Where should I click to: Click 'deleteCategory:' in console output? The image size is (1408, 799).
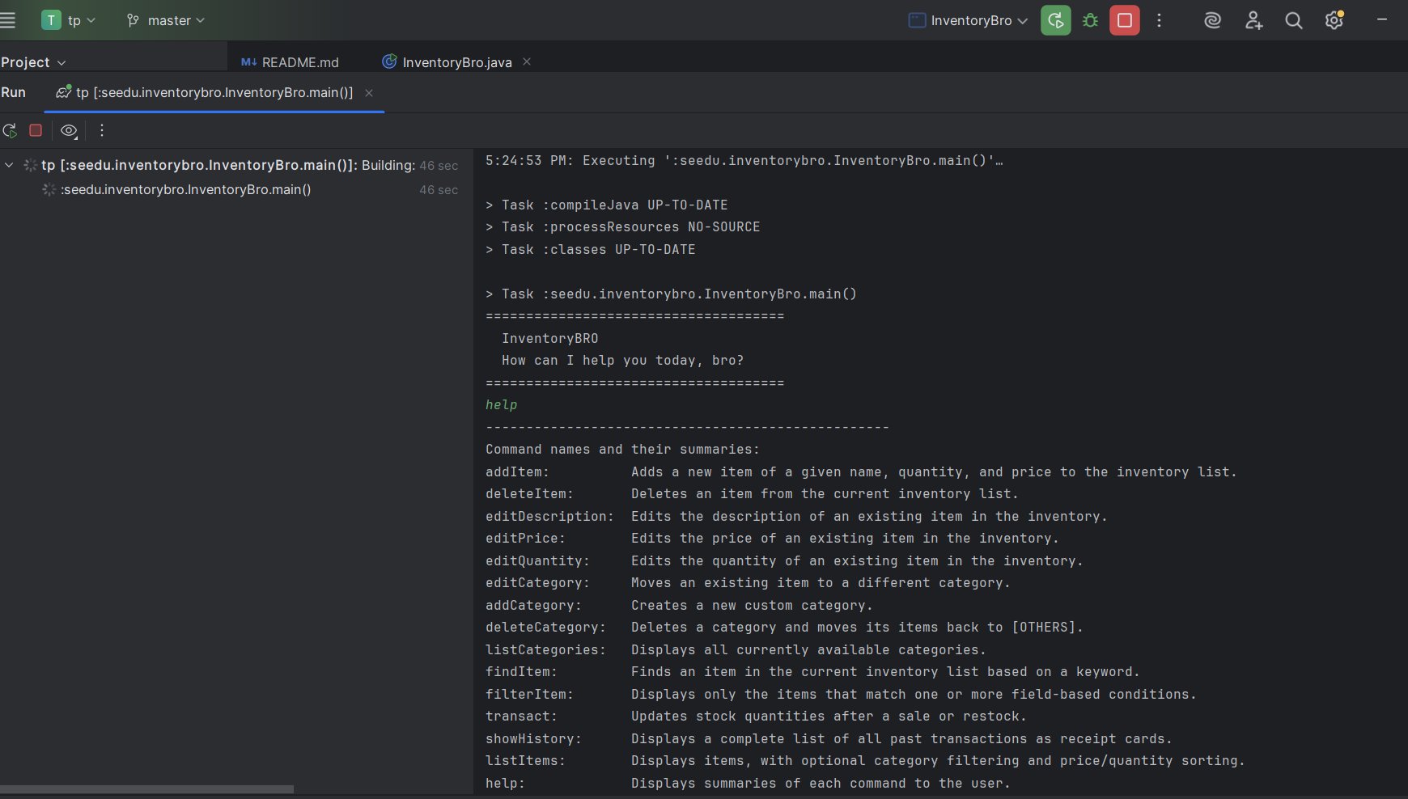click(x=545, y=627)
